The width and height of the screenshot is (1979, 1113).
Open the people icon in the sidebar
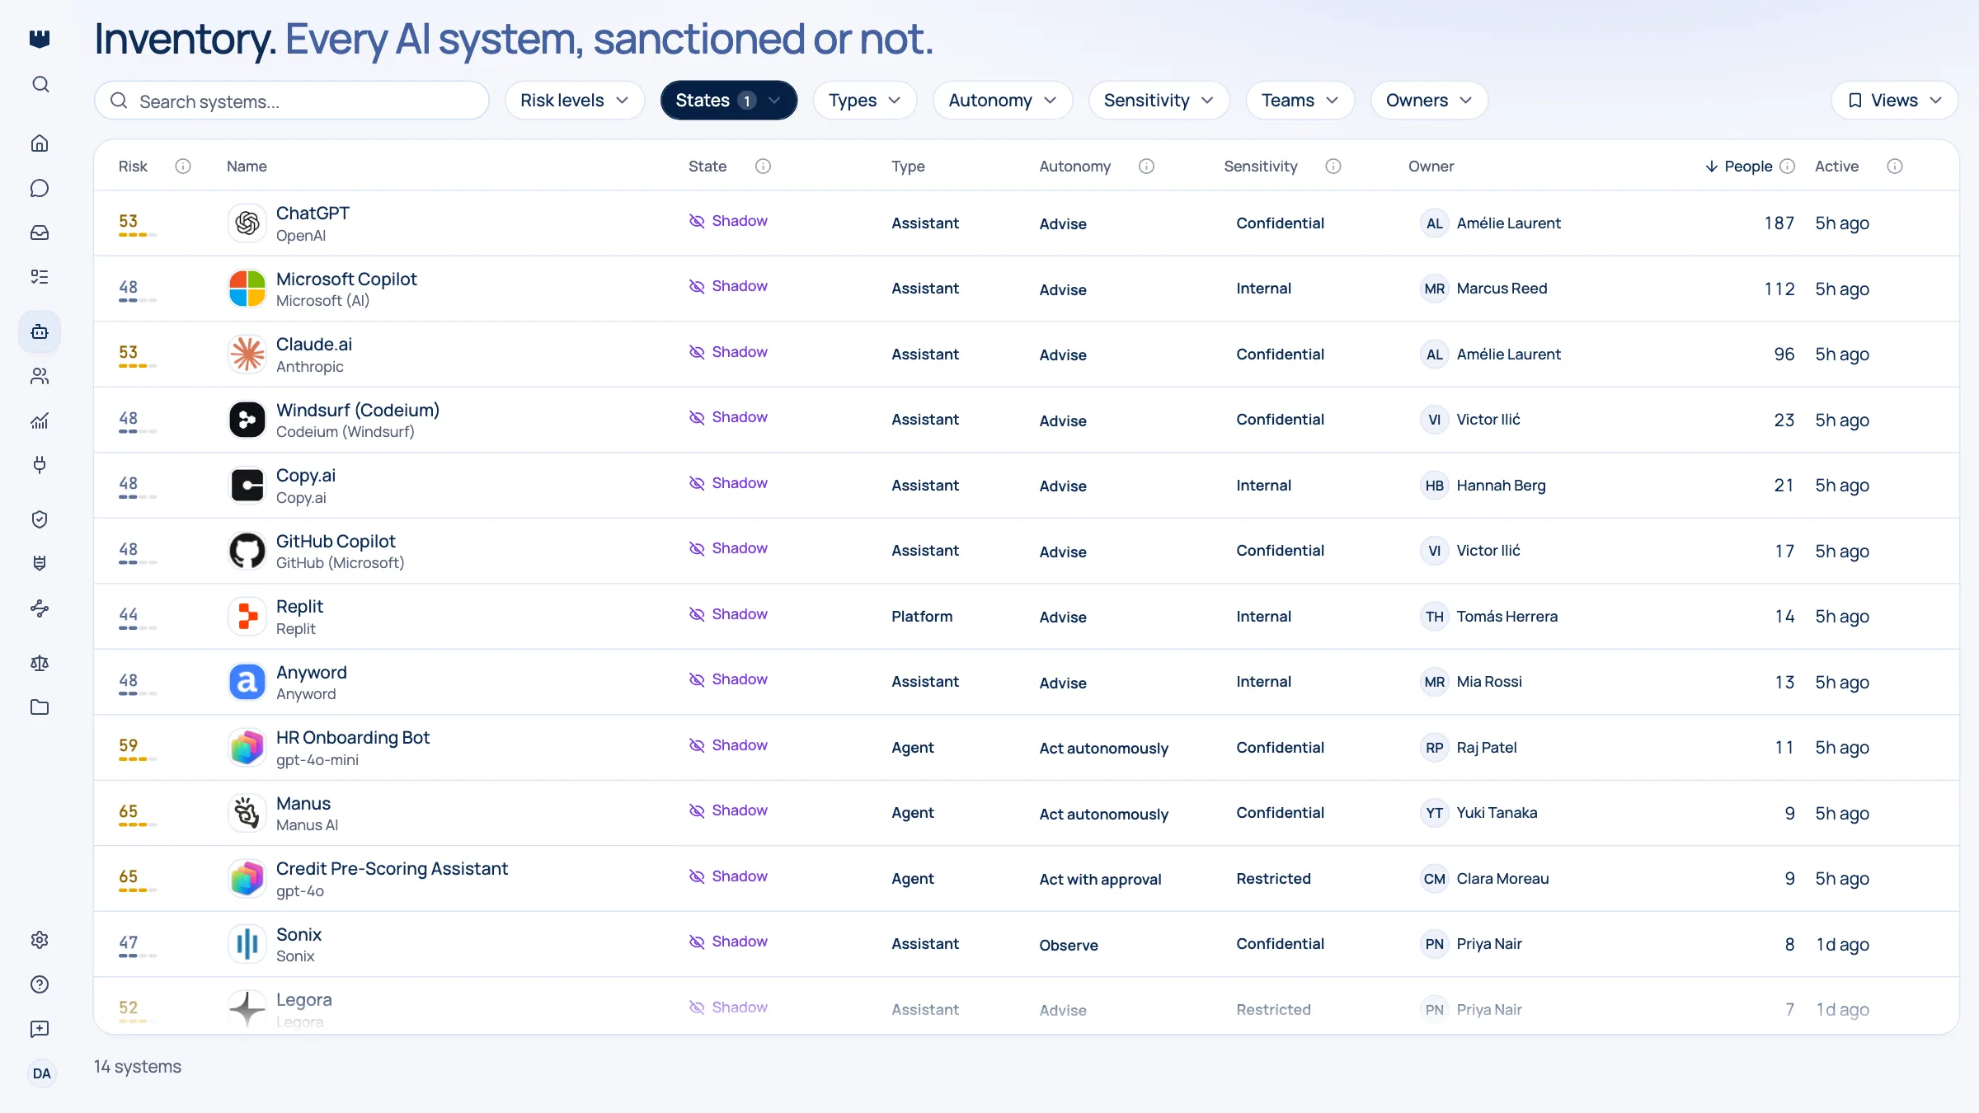pyautogui.click(x=40, y=376)
